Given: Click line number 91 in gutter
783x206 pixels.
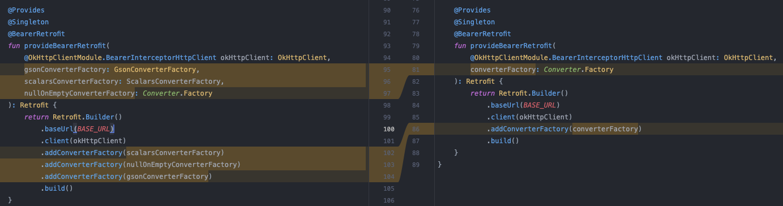Looking at the screenshot, I should [387, 22].
